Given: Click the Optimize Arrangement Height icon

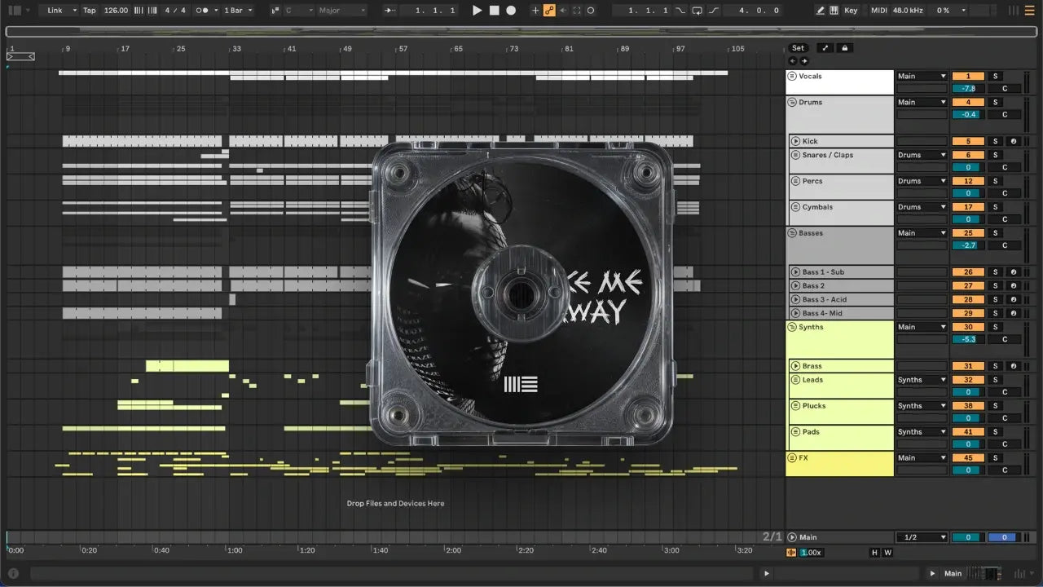Looking at the screenshot, I should (x=825, y=48).
